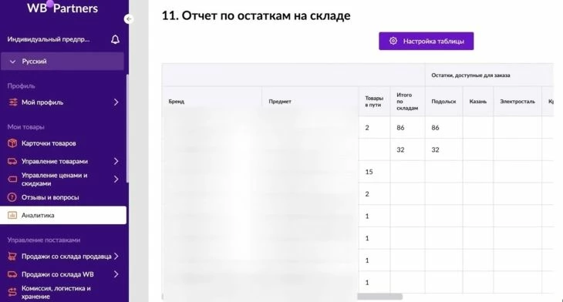The height and width of the screenshot is (302, 563).
Task: Expand Продажи со склада WB chevron
Action: [116, 274]
